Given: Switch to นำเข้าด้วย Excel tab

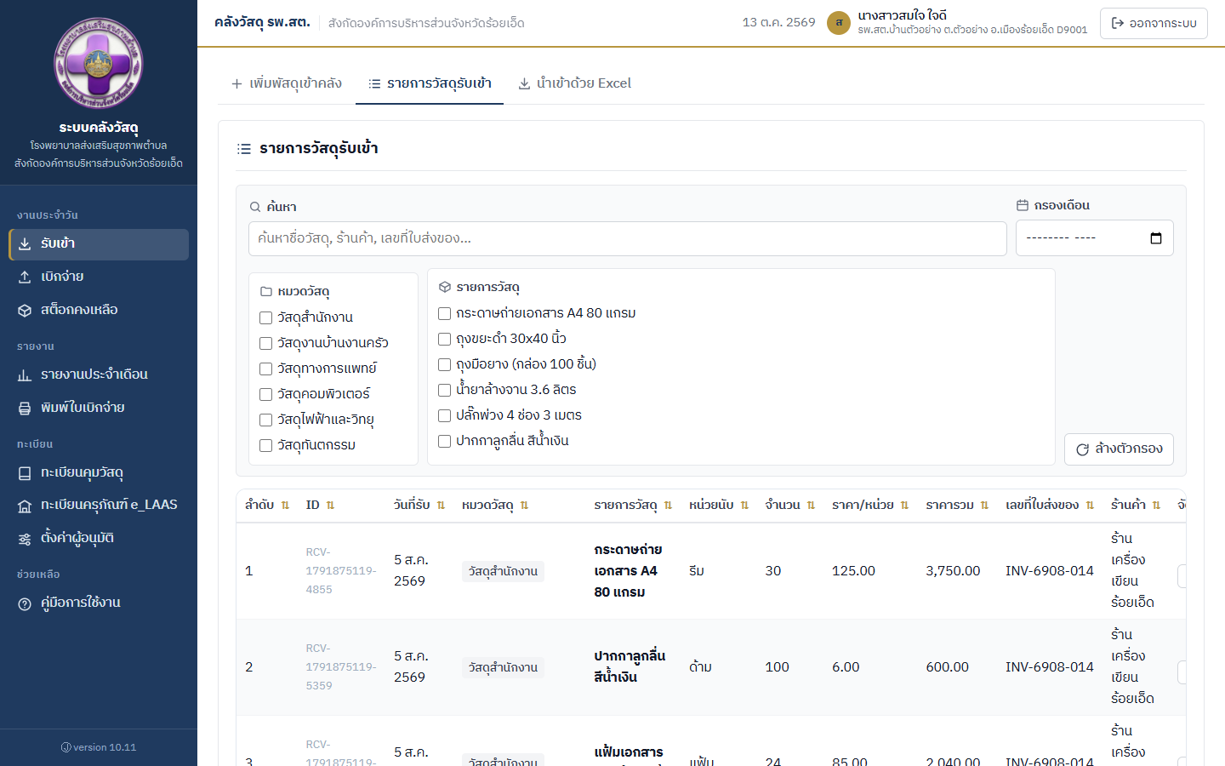Looking at the screenshot, I should (575, 83).
